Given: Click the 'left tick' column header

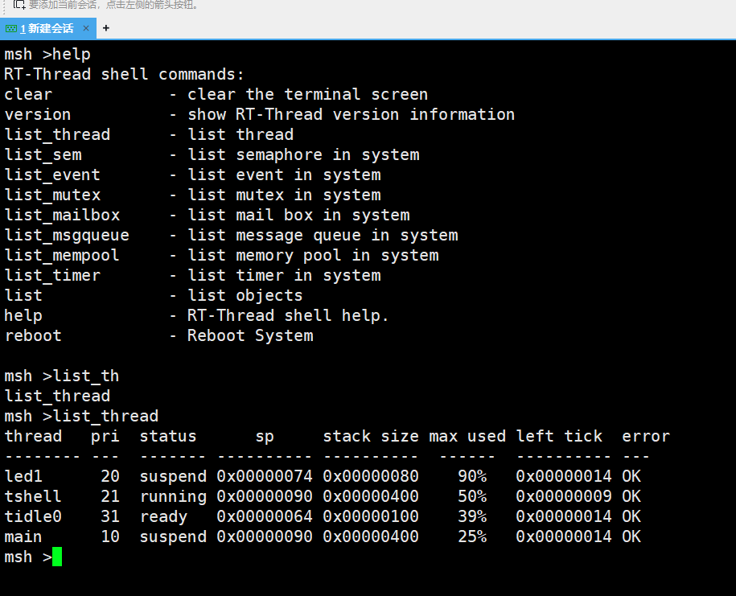Looking at the screenshot, I should (x=559, y=437).
